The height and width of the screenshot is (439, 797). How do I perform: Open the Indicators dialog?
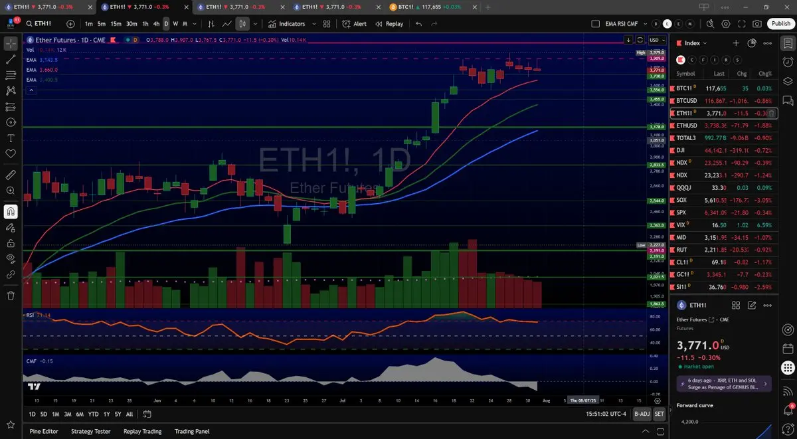(x=287, y=24)
